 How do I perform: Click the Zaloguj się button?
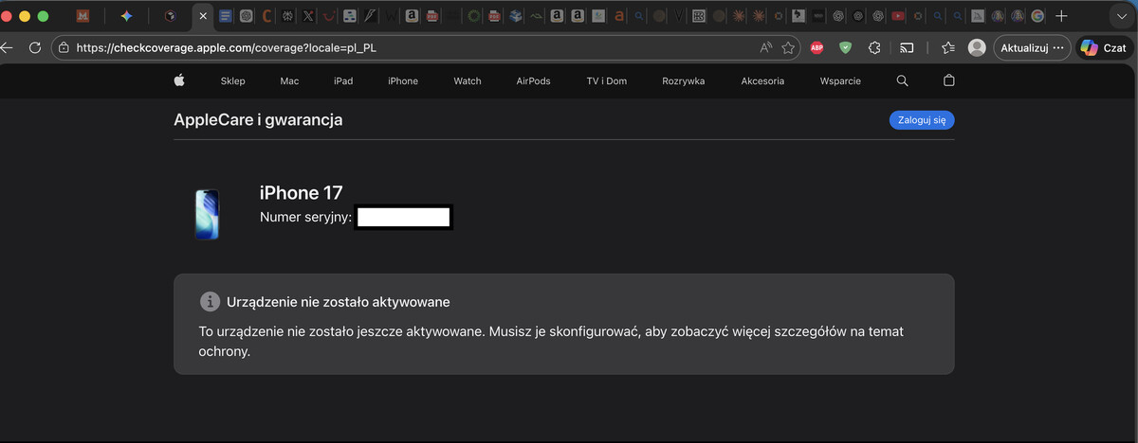[x=921, y=120]
